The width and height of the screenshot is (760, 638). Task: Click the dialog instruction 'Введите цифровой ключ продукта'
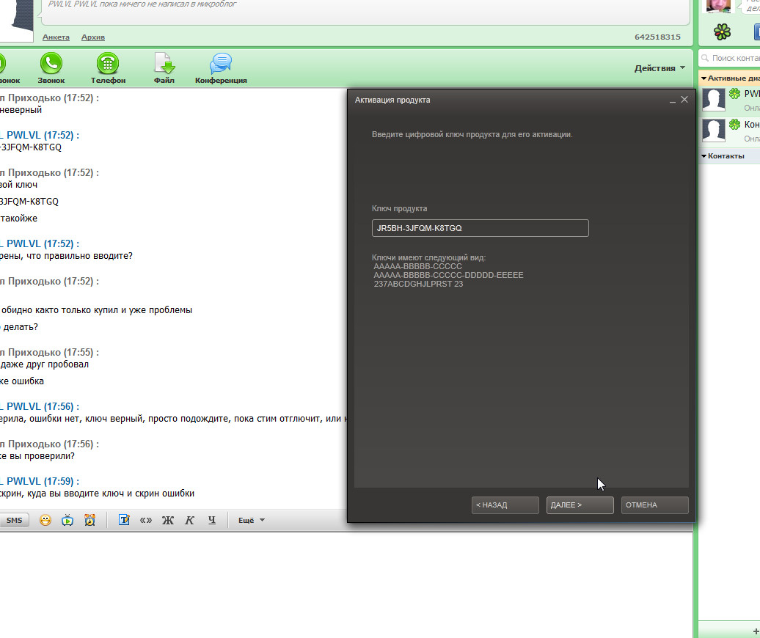pos(472,135)
